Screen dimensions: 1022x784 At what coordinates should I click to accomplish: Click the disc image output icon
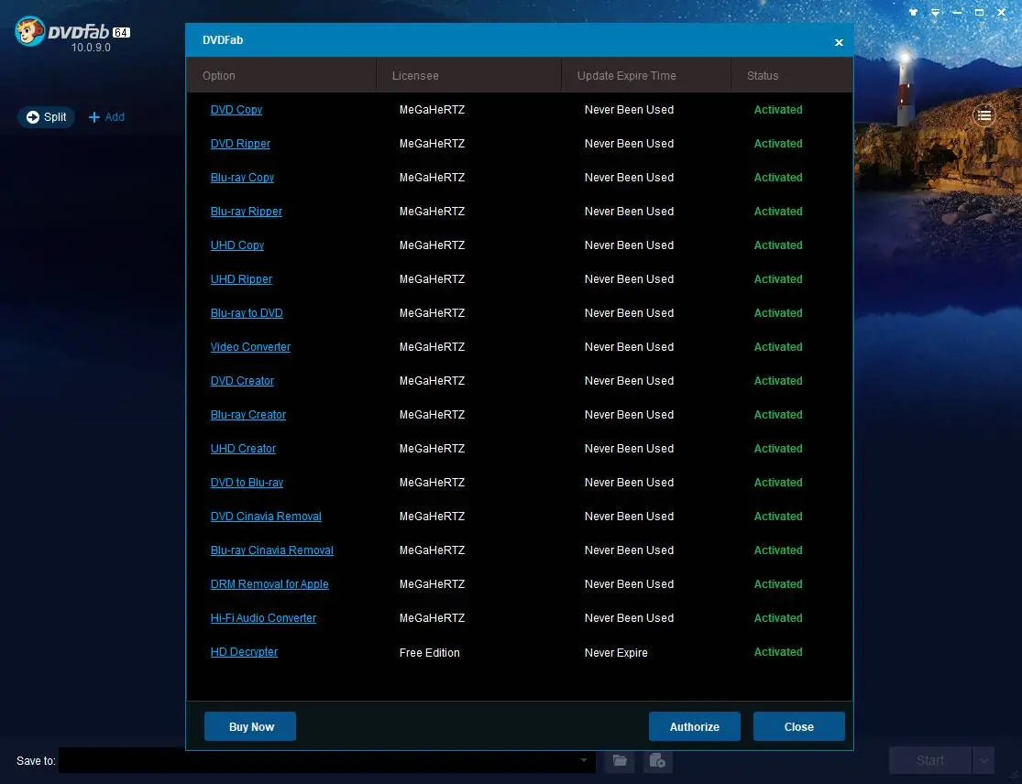pos(657,760)
